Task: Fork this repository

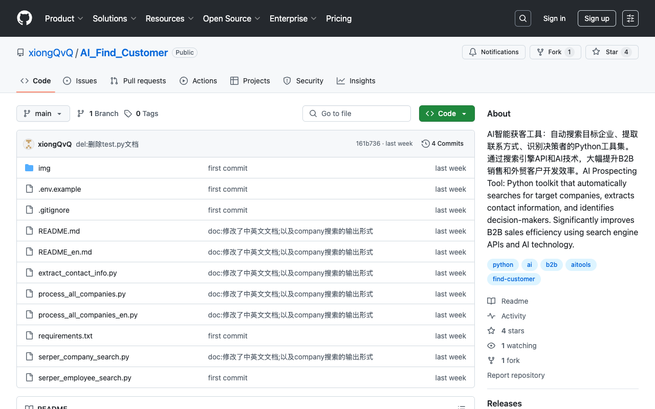Action: [x=555, y=52]
